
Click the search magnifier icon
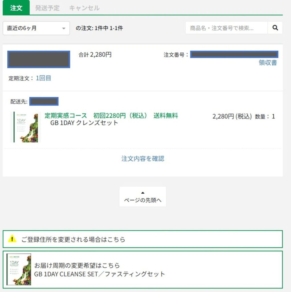point(275,28)
